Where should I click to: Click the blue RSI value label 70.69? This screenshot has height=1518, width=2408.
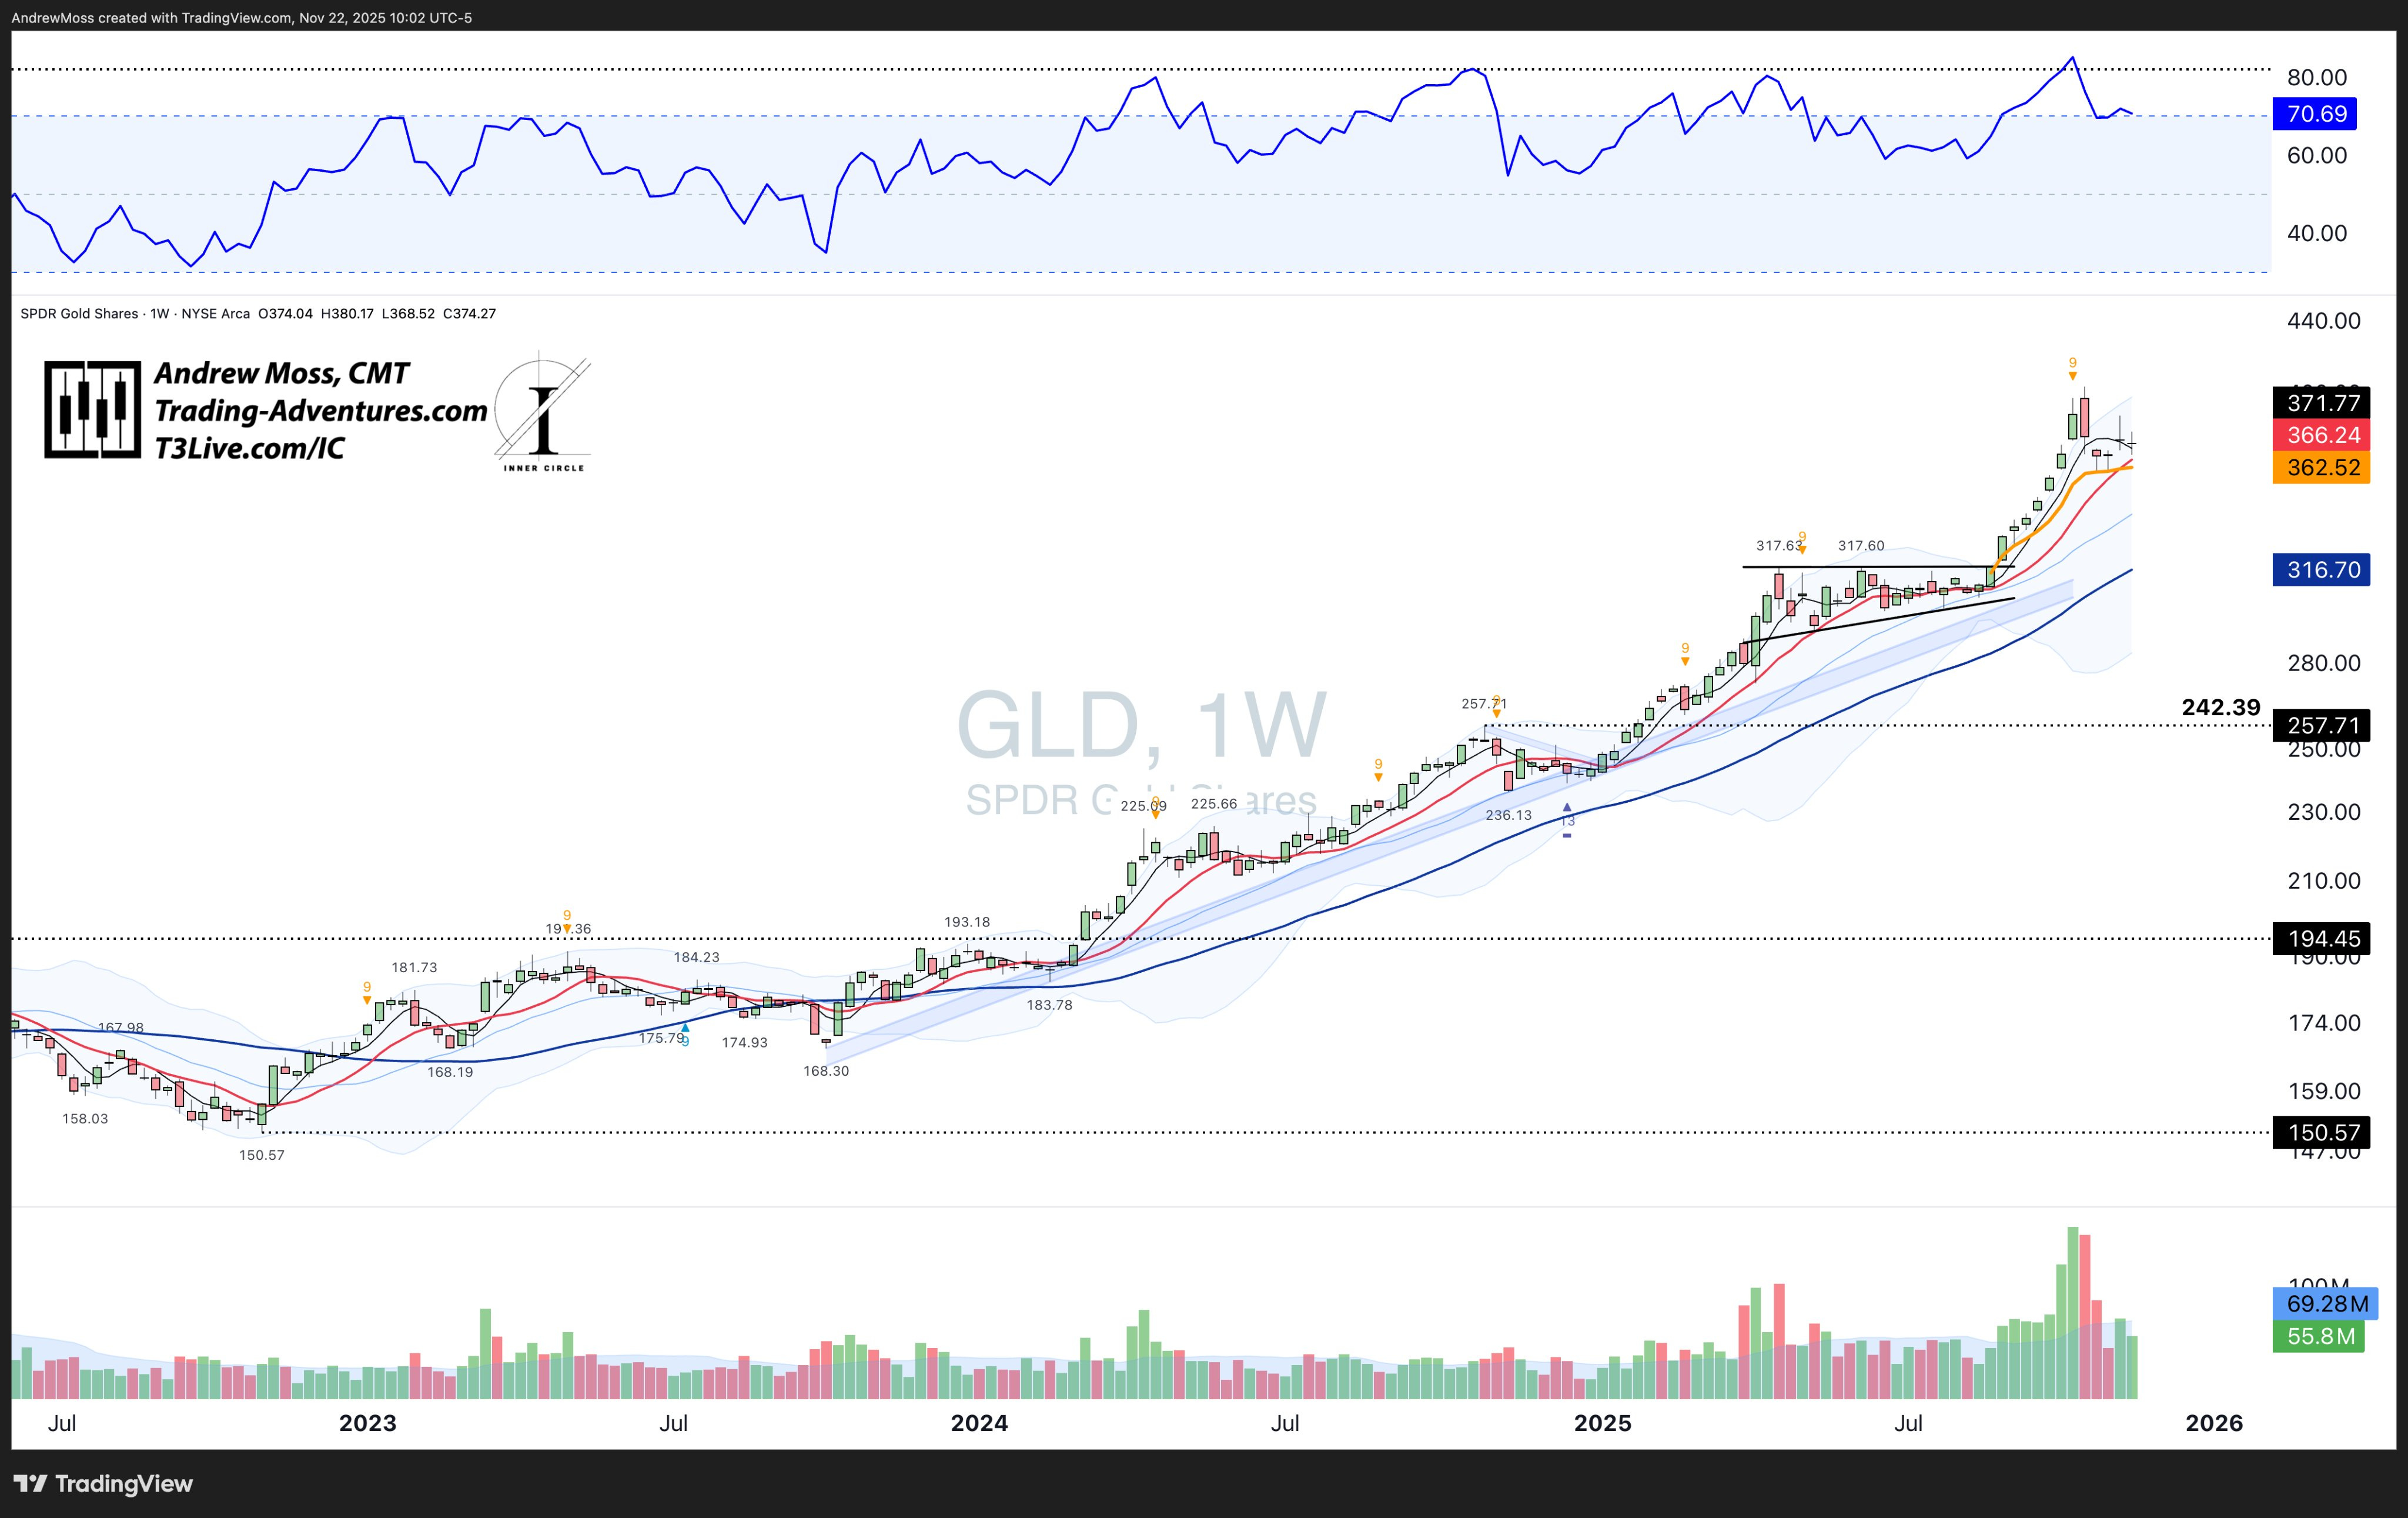click(2316, 114)
